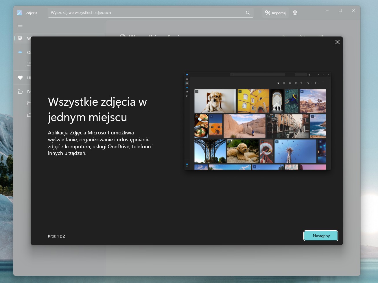378x283 pixels.
Task: Expand the first subfolder under Foldery
Action: [x=29, y=103]
